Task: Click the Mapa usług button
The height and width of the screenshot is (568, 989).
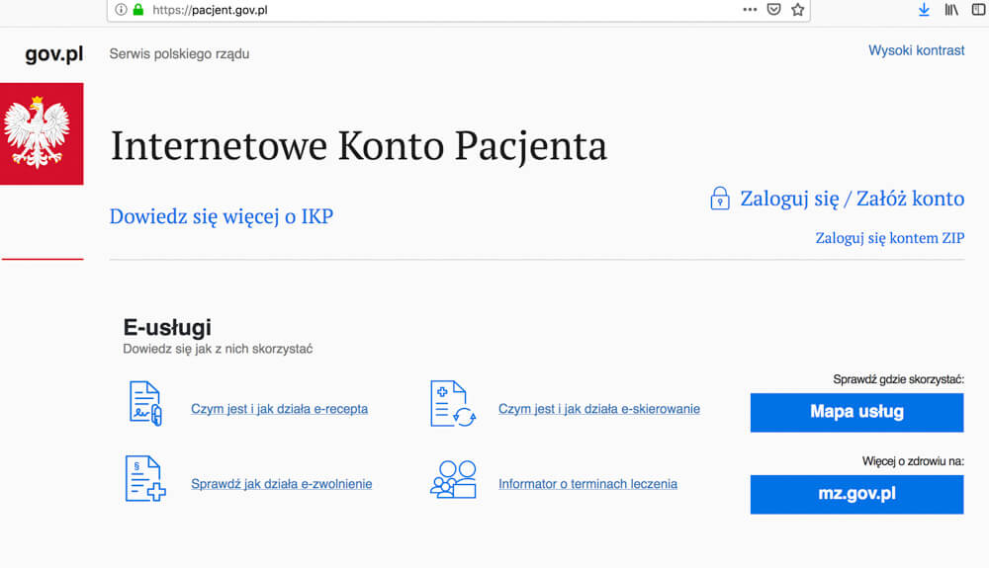Action: pyautogui.click(x=856, y=413)
